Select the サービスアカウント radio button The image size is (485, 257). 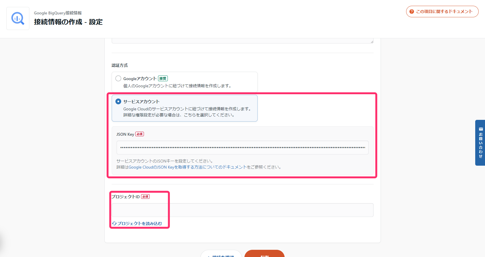coord(118,101)
